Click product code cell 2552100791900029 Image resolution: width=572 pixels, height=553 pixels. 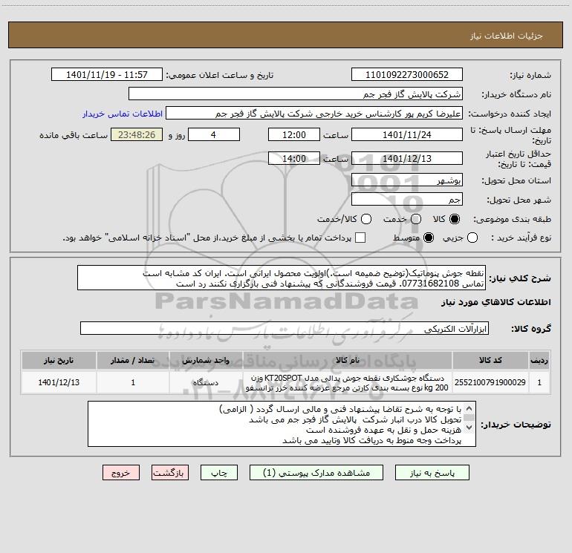pos(490,382)
